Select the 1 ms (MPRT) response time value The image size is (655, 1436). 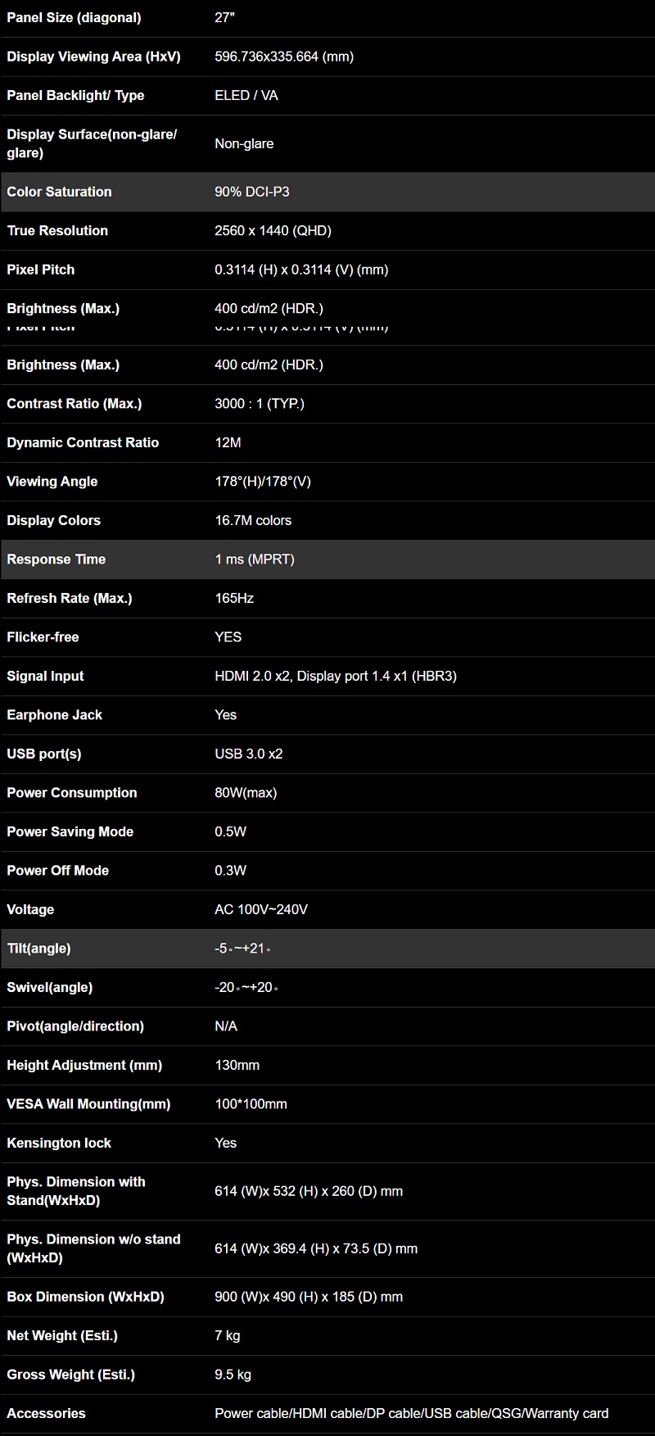pyautogui.click(x=254, y=559)
